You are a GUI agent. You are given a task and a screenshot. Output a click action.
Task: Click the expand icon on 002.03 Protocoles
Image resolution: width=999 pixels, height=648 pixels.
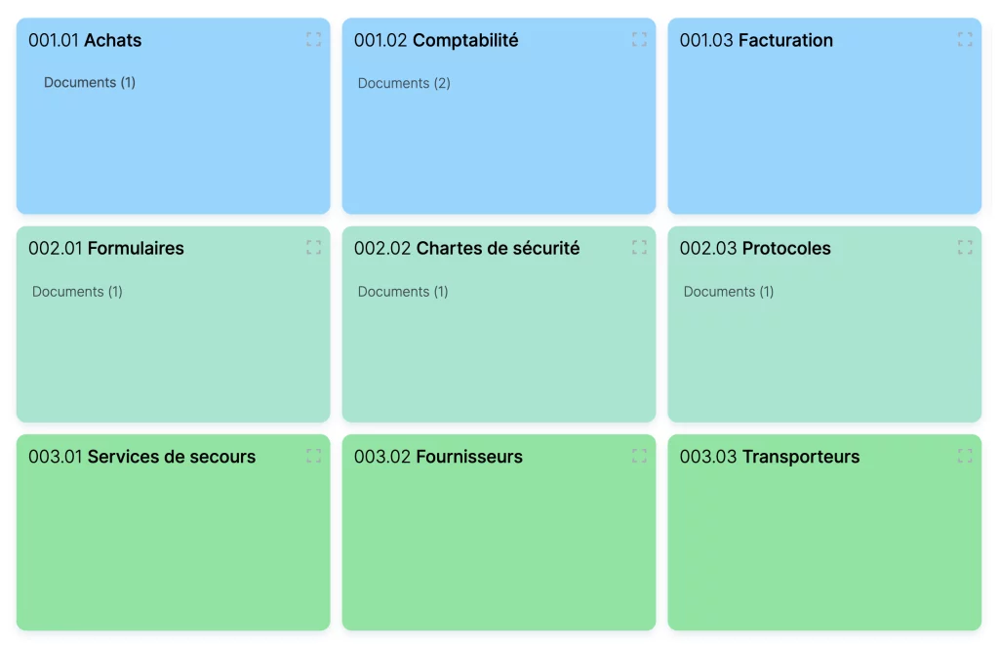966,247
